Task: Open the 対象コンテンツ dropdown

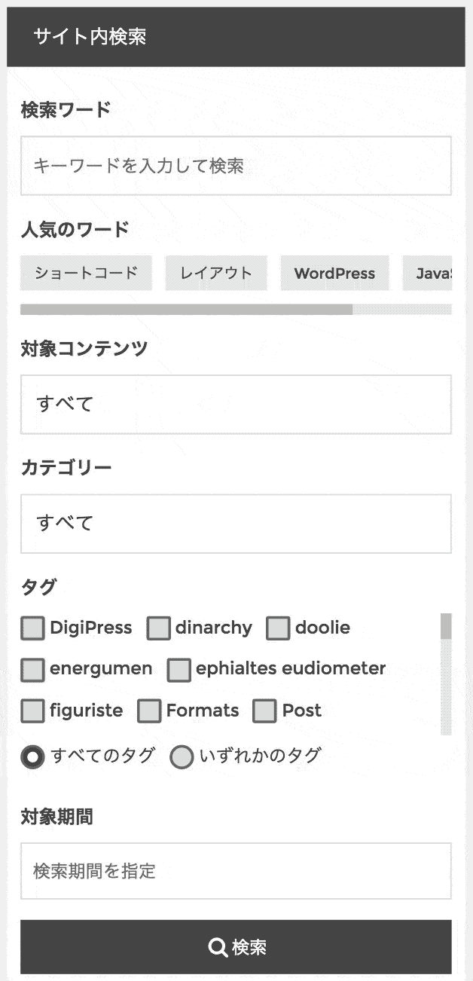Action: click(x=236, y=405)
